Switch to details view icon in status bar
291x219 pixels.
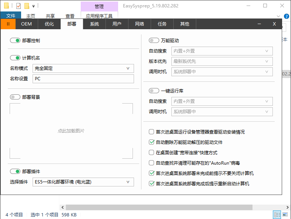point(277,215)
